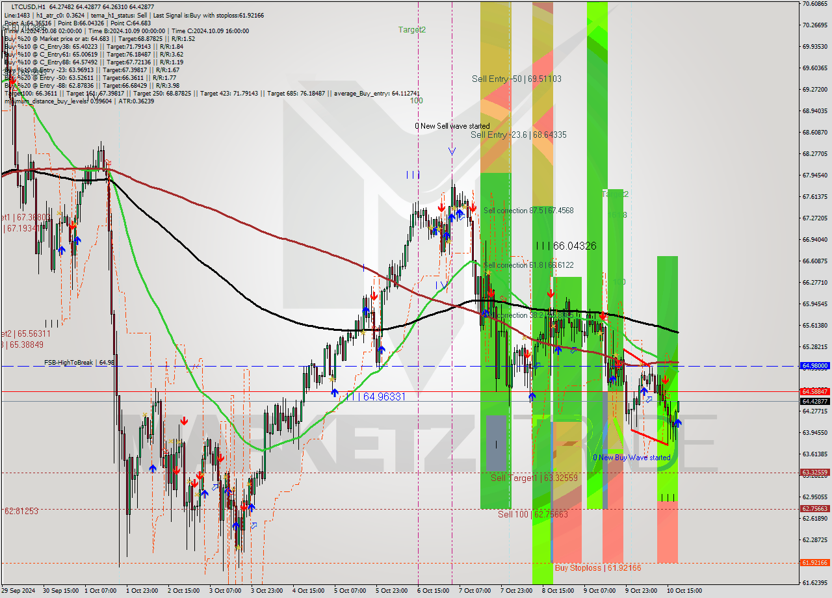Click the 61.62395 price axis value
The height and width of the screenshot is (598, 832).
pos(815,583)
